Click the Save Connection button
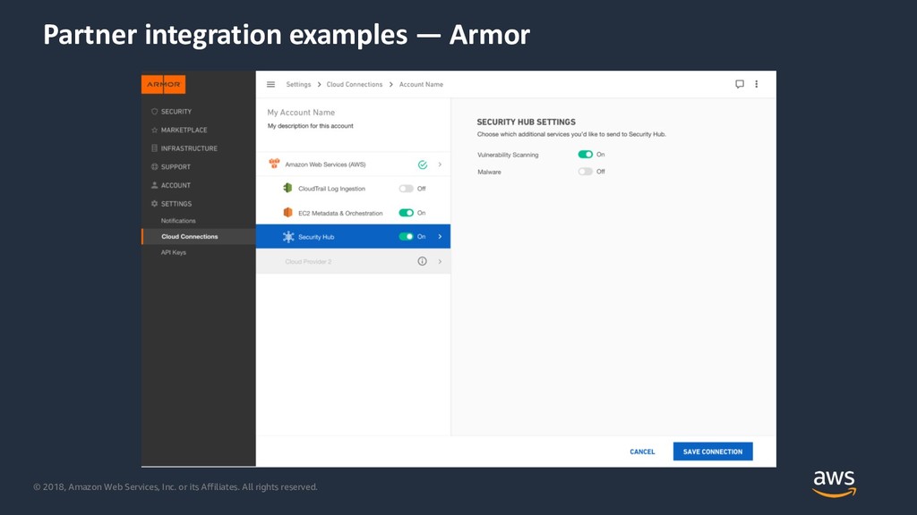917x515 pixels. point(713,452)
